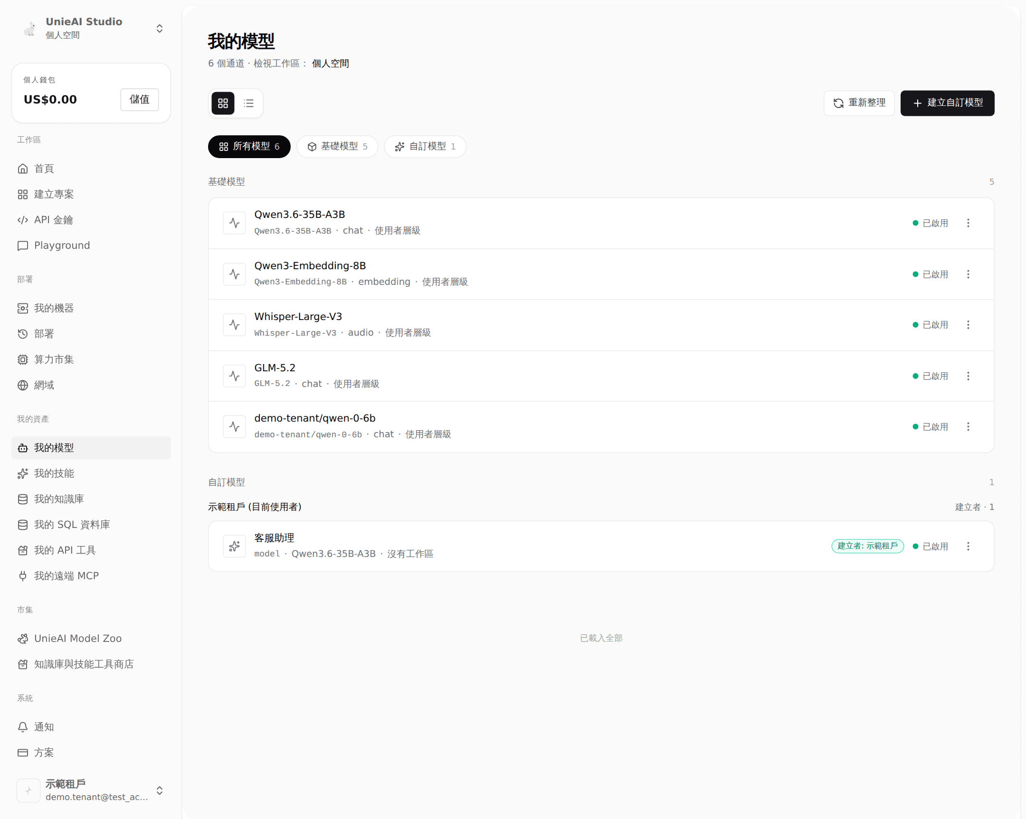Open options menu for 客服助理
The width and height of the screenshot is (1026, 819).
point(968,546)
